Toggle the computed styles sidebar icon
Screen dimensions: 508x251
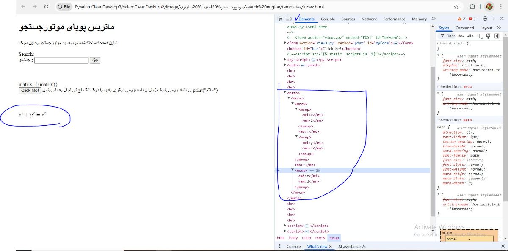coord(497,36)
